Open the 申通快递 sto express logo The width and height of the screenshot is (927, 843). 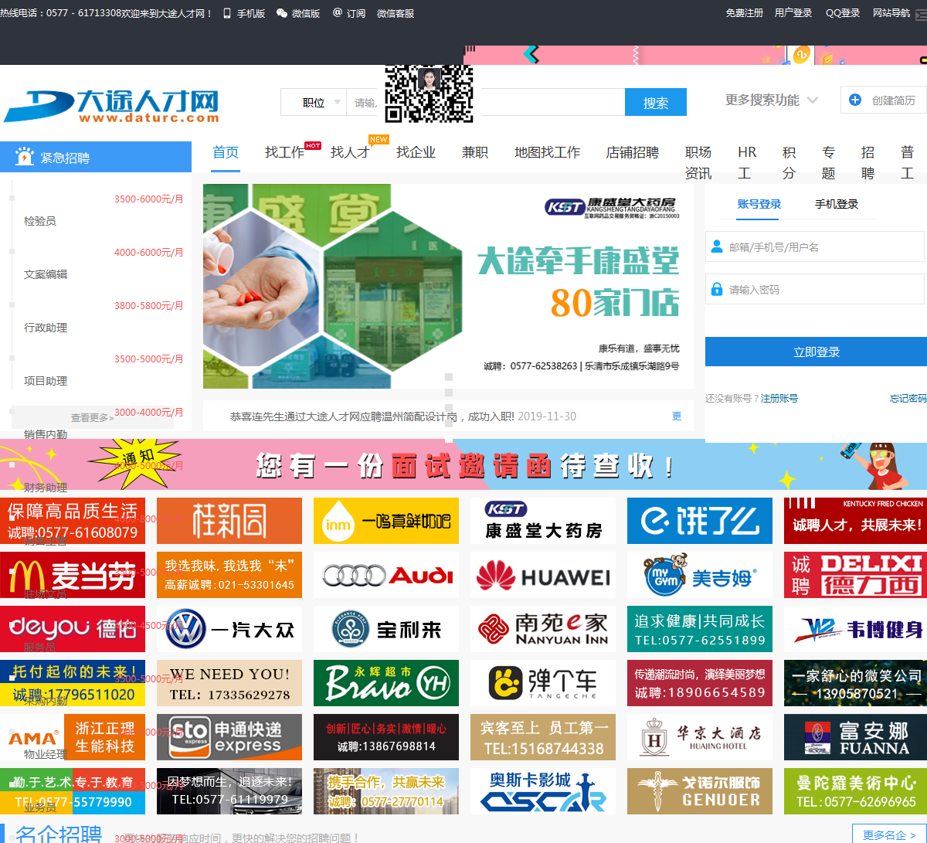(229, 737)
